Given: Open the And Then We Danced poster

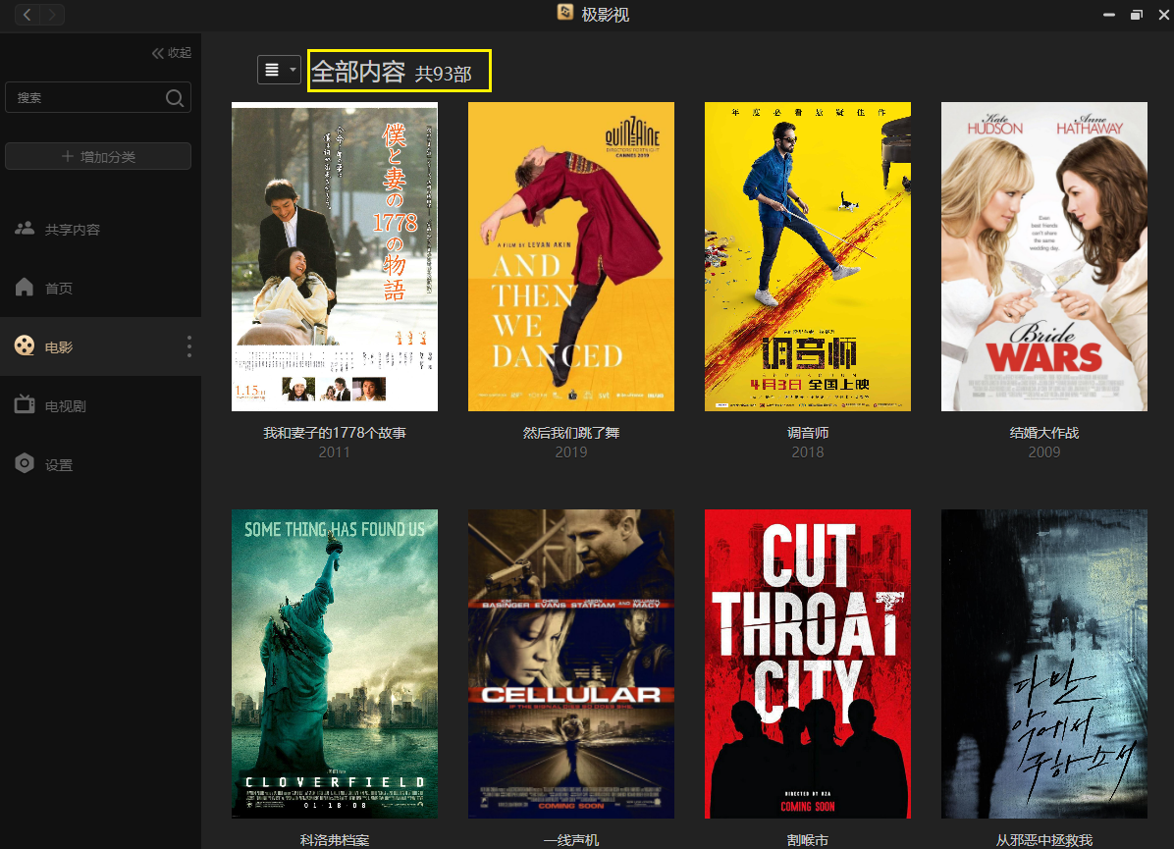Looking at the screenshot, I should point(571,256).
